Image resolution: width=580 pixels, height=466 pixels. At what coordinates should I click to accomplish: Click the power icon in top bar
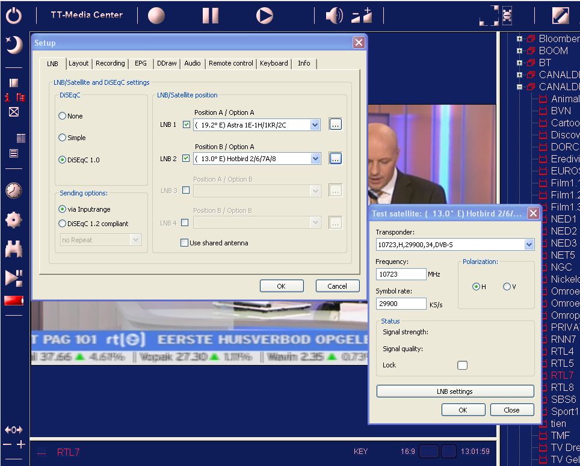14,16
